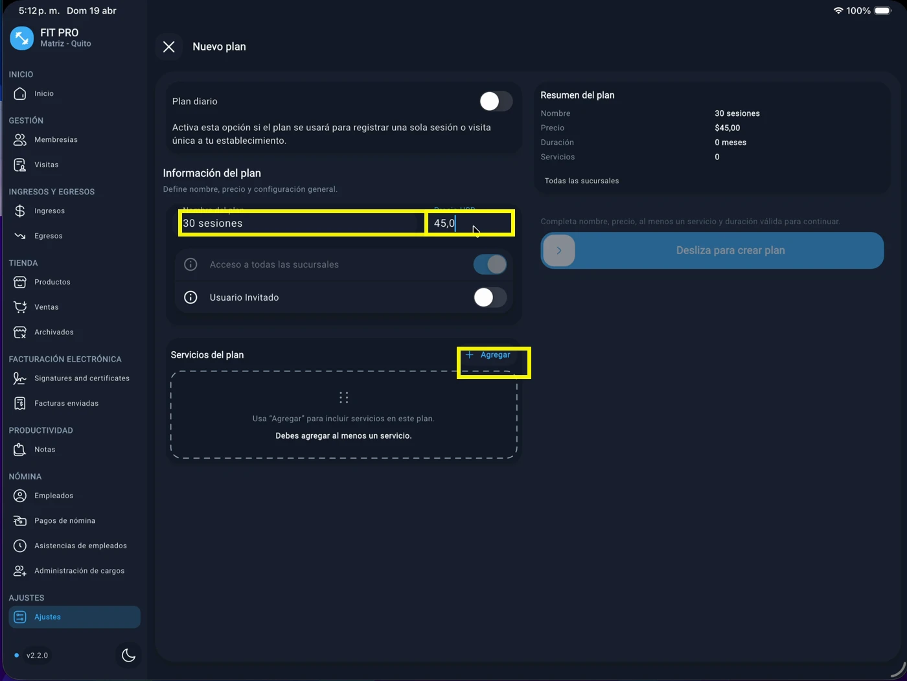
Task: Click the Precio USD input field
Action: click(470, 224)
